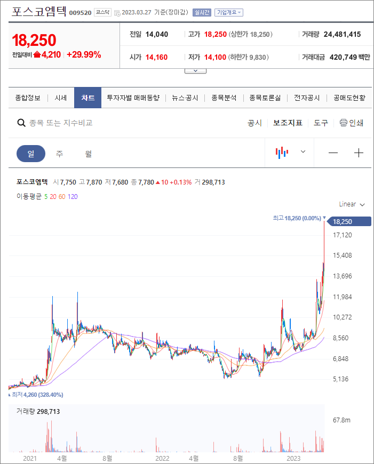Click the 18,250 price tag on axis
This screenshot has height=464, width=374.
(x=349, y=221)
